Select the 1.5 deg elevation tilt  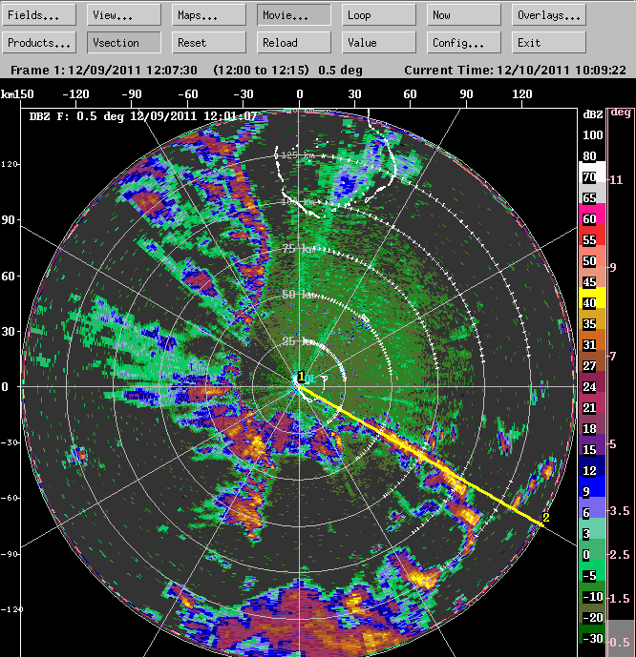(x=621, y=598)
